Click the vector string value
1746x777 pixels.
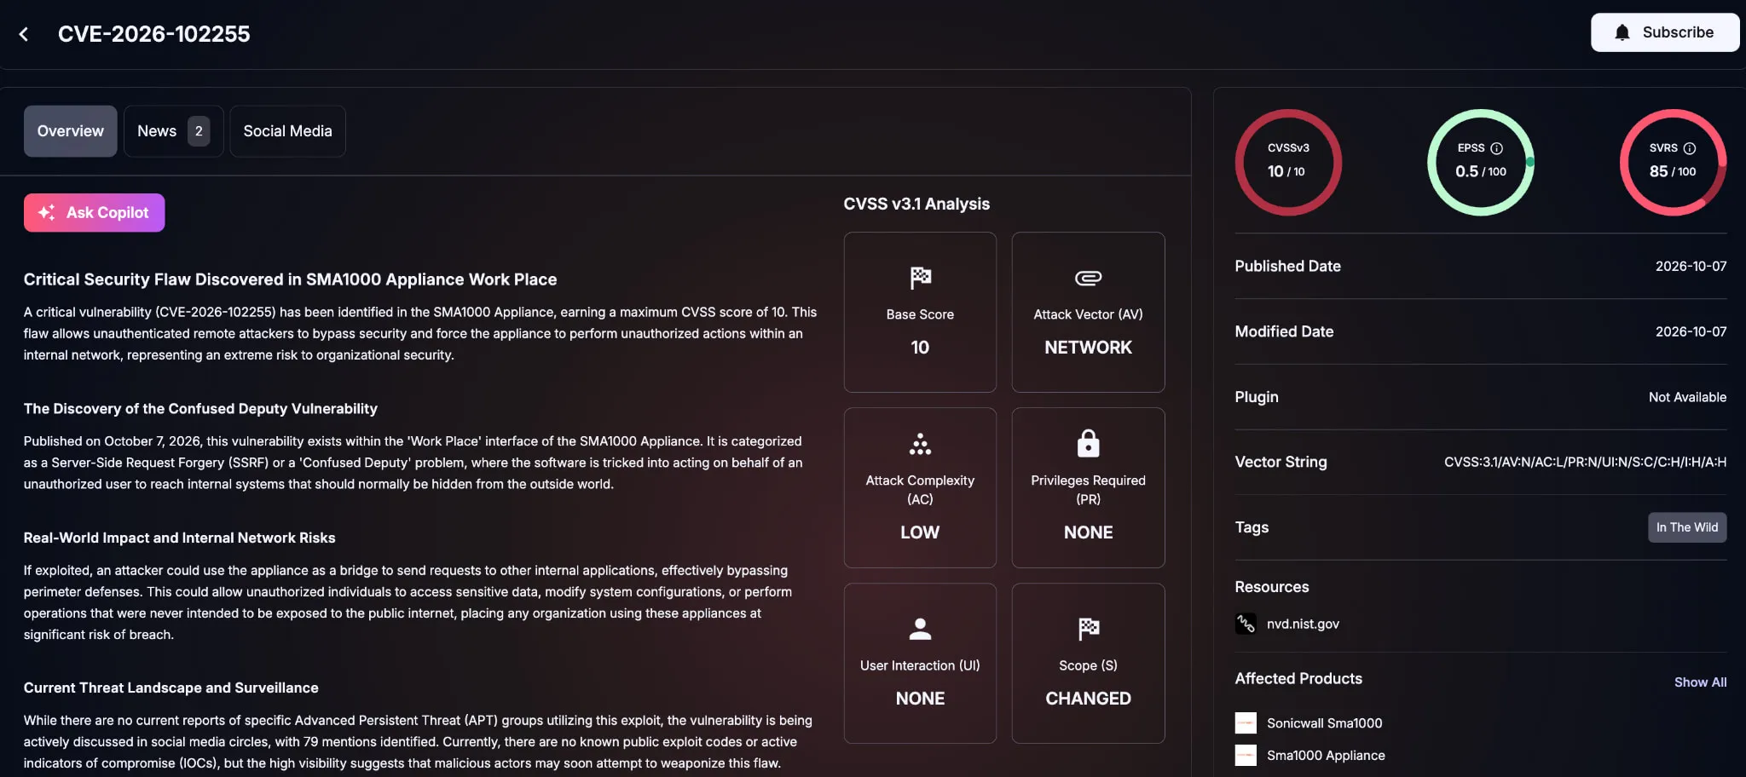pos(1585,462)
